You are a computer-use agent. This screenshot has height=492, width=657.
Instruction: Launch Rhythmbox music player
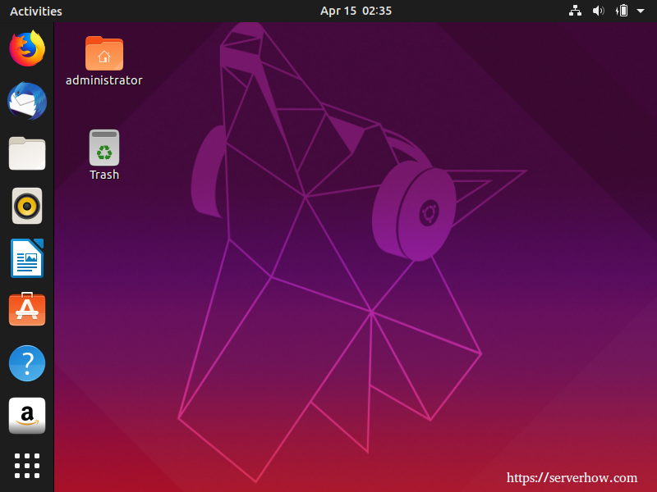point(27,206)
